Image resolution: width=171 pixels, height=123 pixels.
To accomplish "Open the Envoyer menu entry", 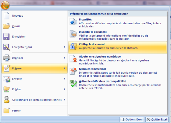I will [x=34, y=79].
